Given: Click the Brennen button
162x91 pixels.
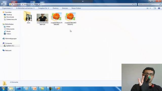Looking at the screenshot, I should pyautogui.click(x=65, y=8).
